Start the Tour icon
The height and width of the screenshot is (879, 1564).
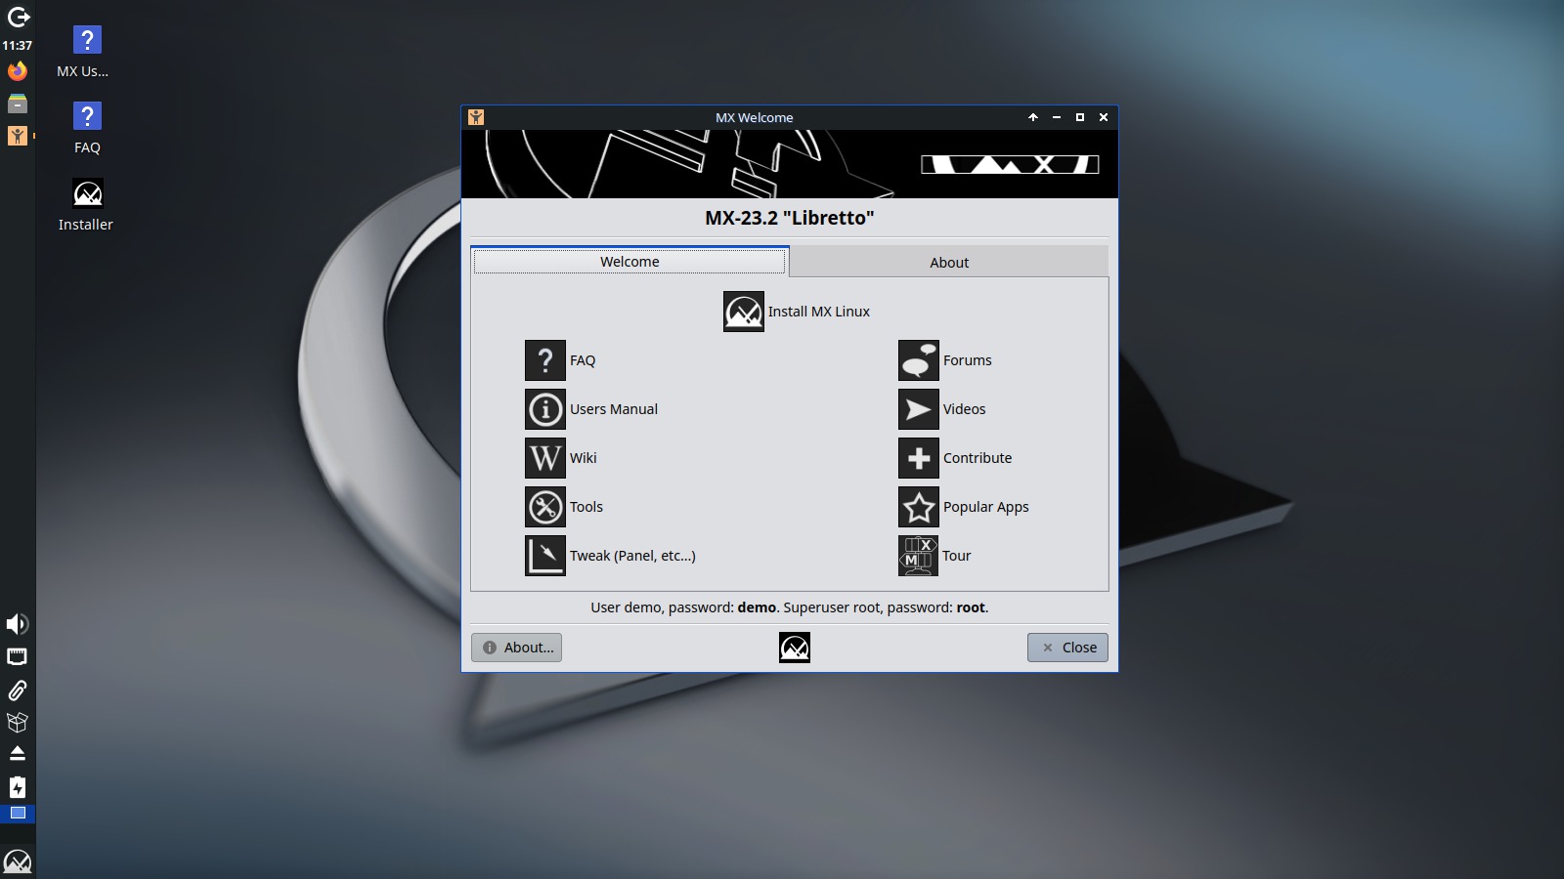pyautogui.click(x=919, y=556)
